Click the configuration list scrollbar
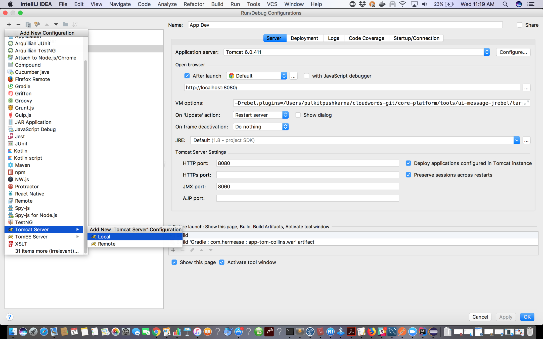 coord(85,157)
